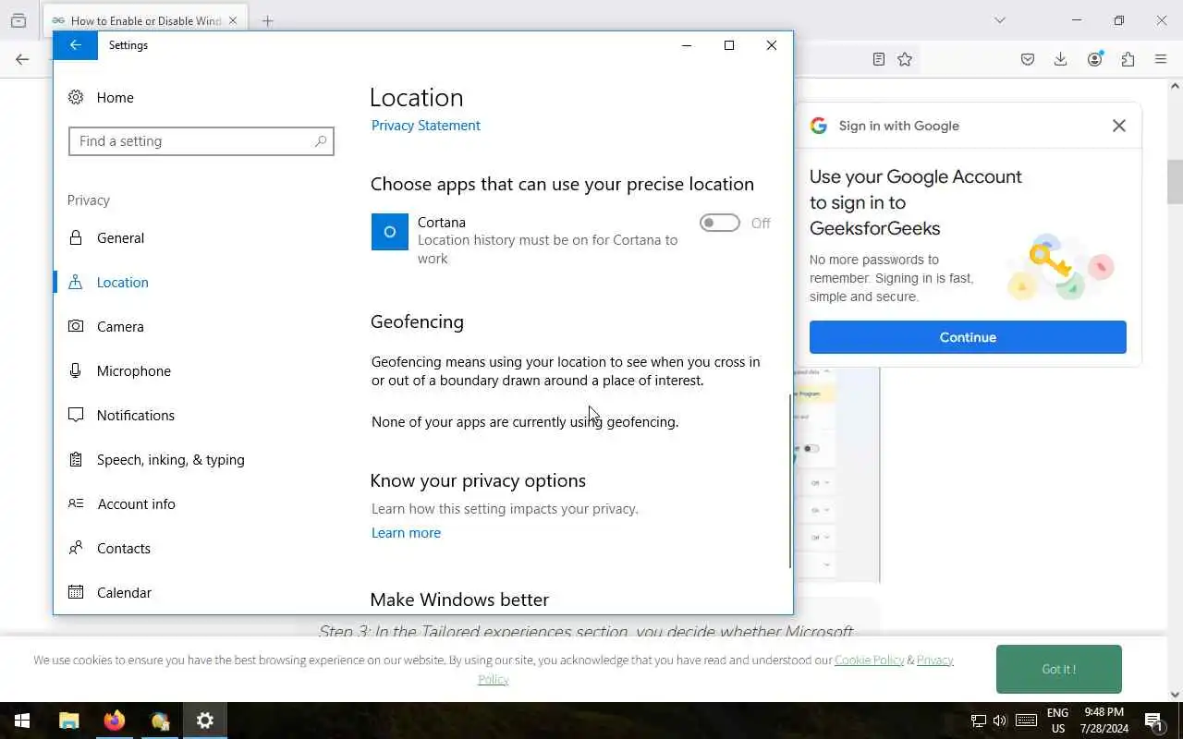Open the network tray icon
Image resolution: width=1183 pixels, height=739 pixels.
978,721
